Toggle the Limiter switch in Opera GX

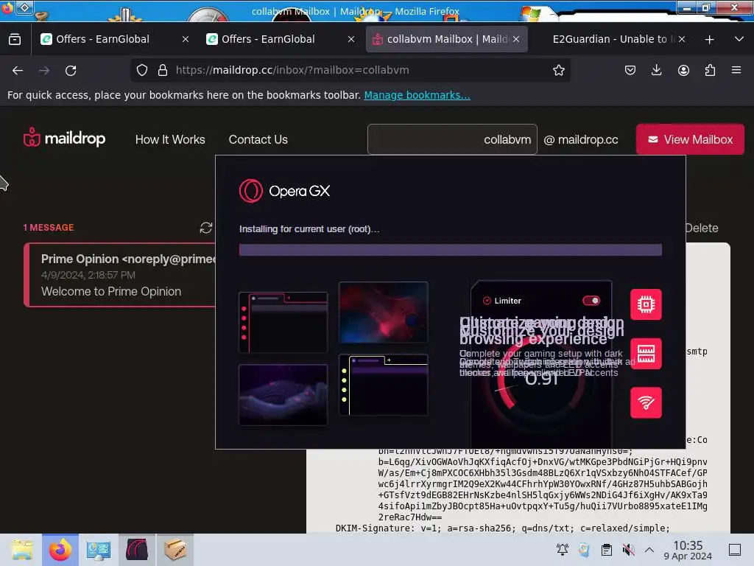click(591, 301)
